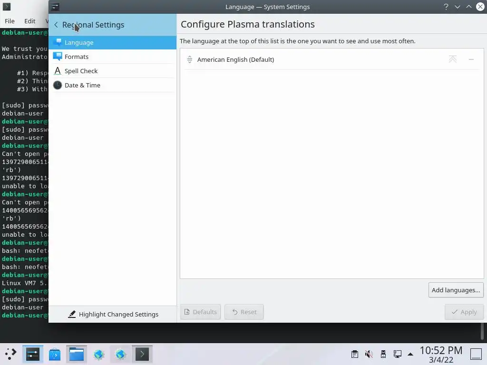
Task: Click the Date & Time clock icon
Action: (58, 85)
